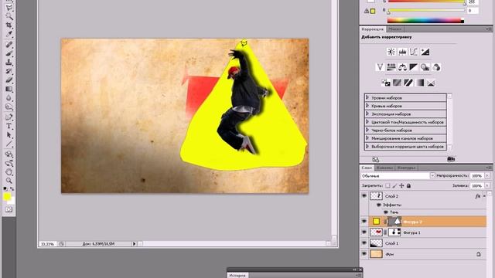The width and height of the screenshot is (495, 278).
Task: Expand Выборочная коррекция цвета наборов presets
Action: 367,146
